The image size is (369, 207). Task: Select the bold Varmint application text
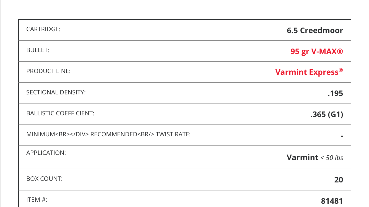[303, 157]
